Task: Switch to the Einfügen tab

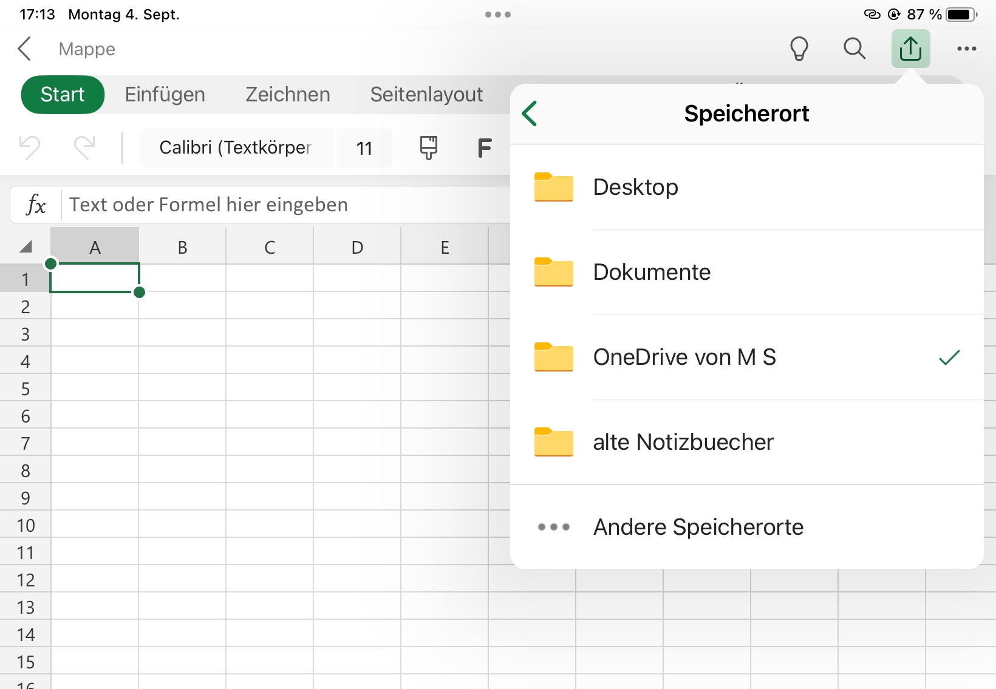Action: click(x=165, y=95)
